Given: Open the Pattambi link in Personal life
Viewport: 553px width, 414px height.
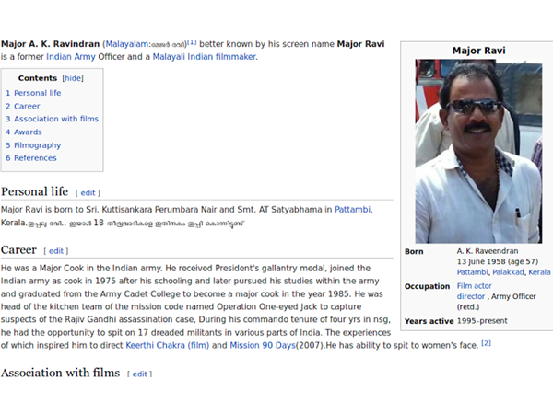Looking at the screenshot, I should 354,210.
